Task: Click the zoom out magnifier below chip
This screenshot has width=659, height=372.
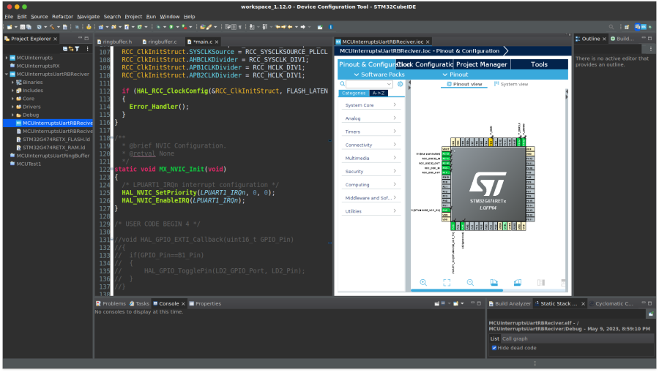Action: (470, 282)
